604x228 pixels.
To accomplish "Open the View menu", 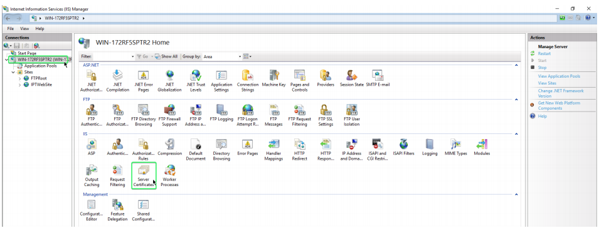I will (x=24, y=28).
